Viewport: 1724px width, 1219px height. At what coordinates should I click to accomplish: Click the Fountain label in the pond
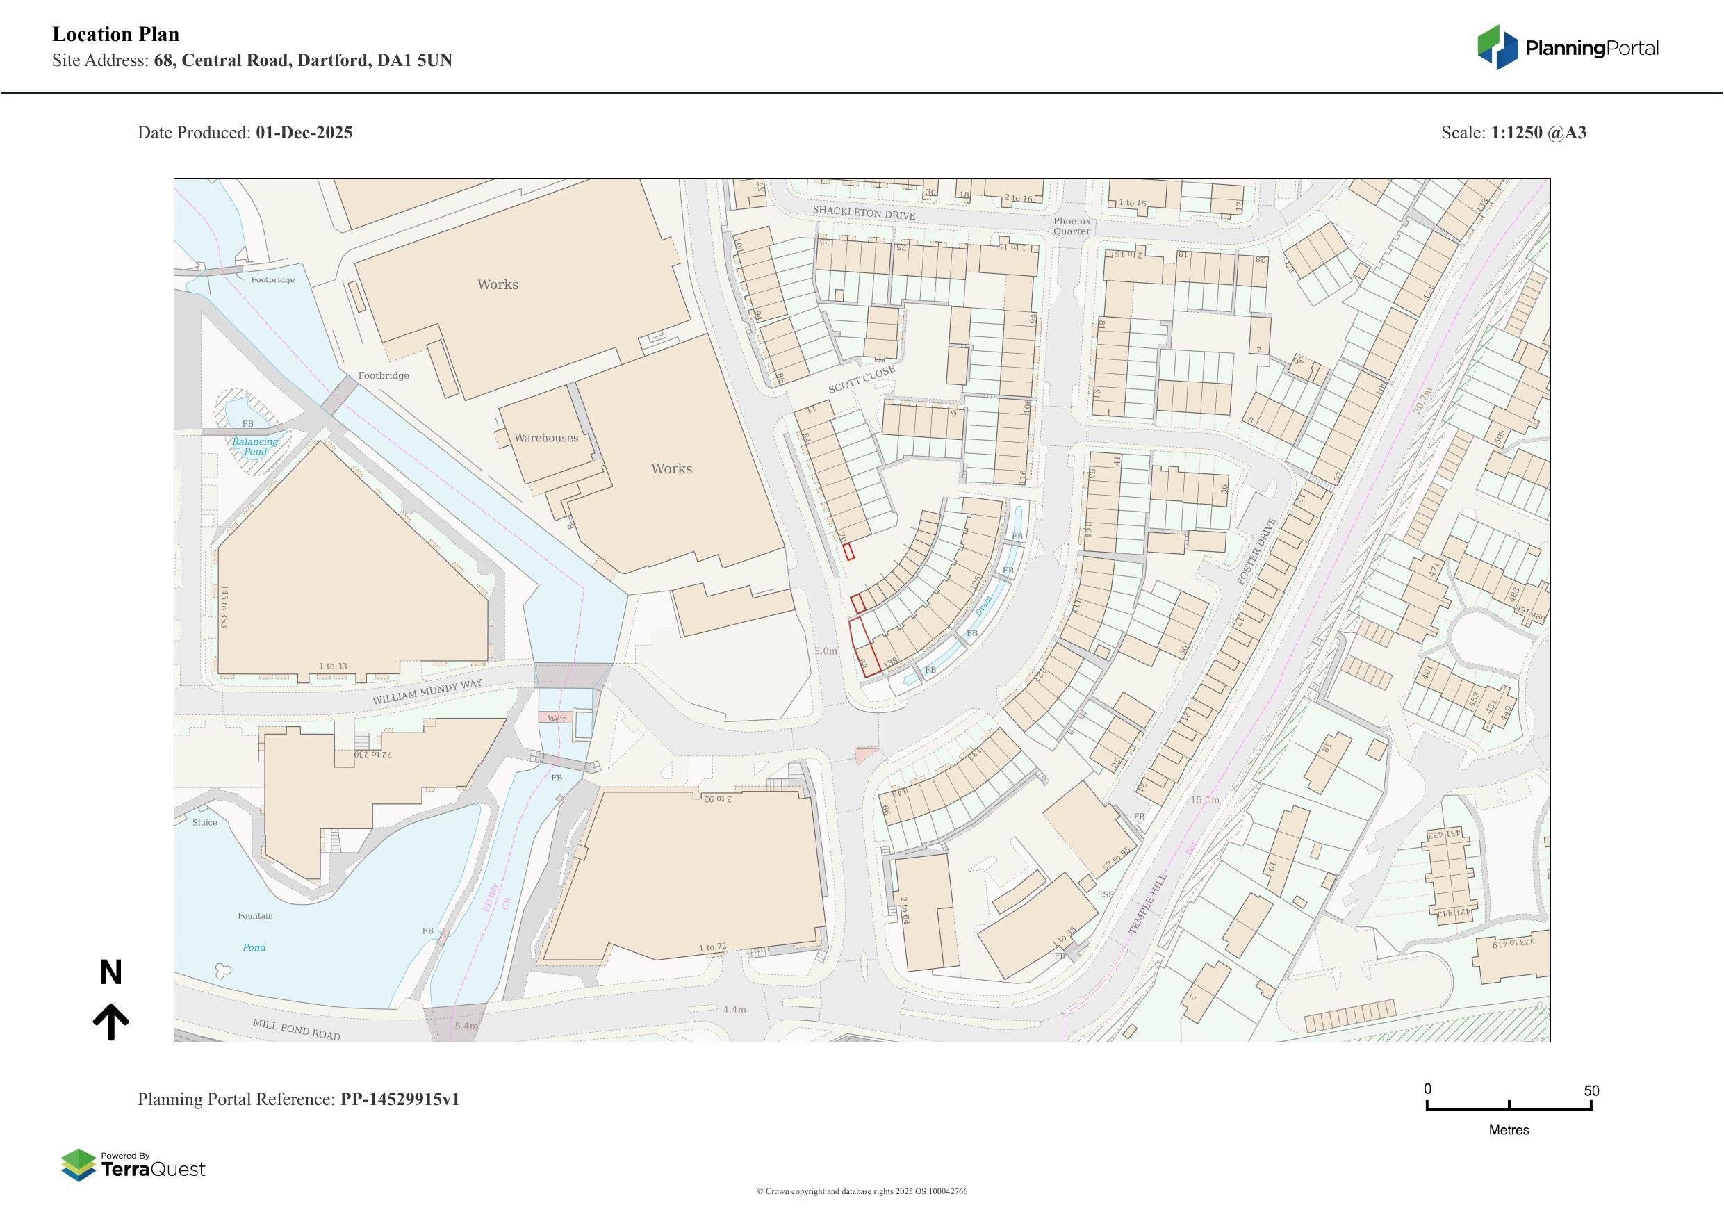[x=255, y=915]
